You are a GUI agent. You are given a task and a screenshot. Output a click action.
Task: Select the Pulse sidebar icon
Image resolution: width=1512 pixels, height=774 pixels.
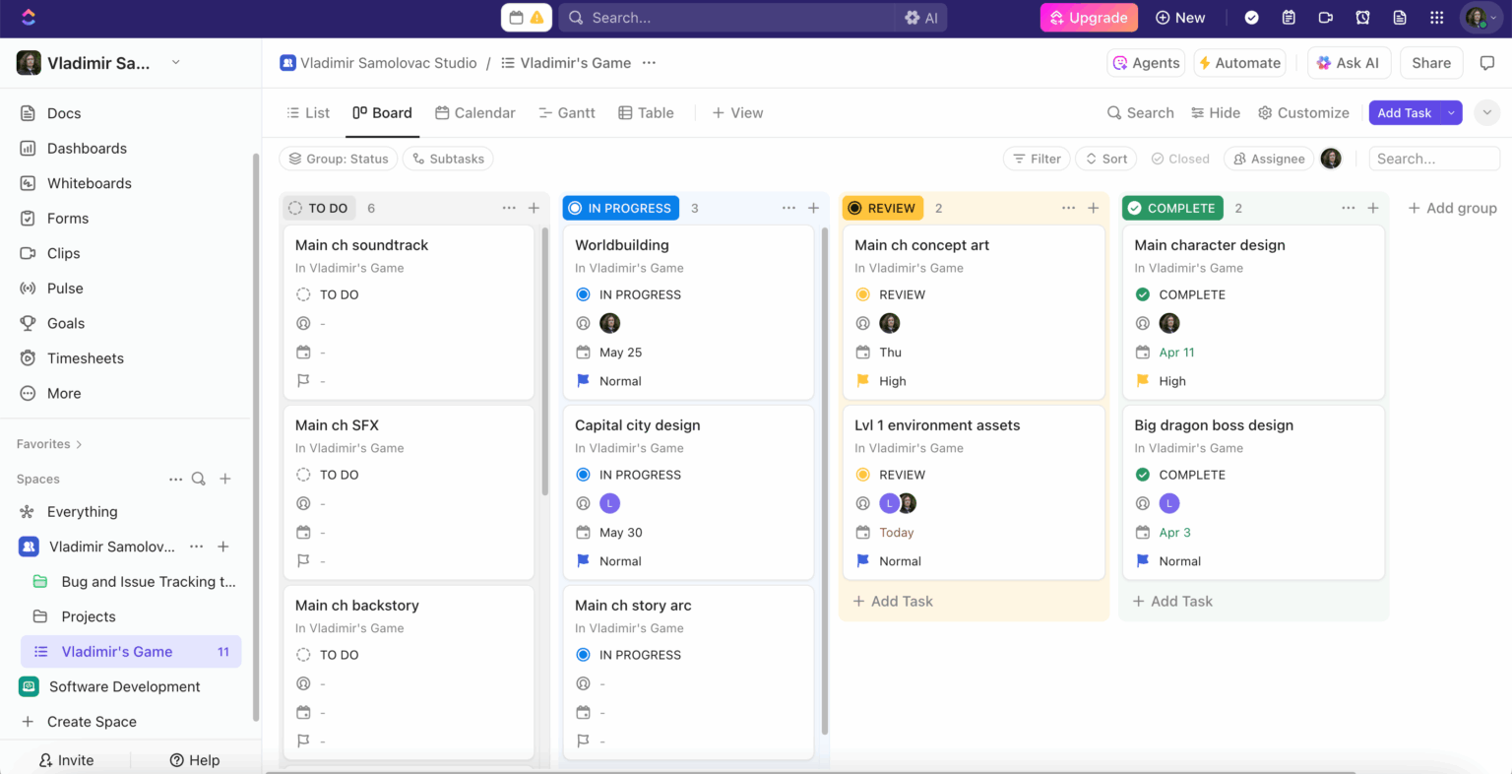point(30,288)
